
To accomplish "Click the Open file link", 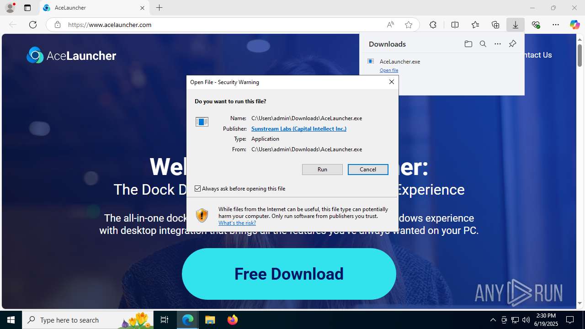I will pos(389,70).
